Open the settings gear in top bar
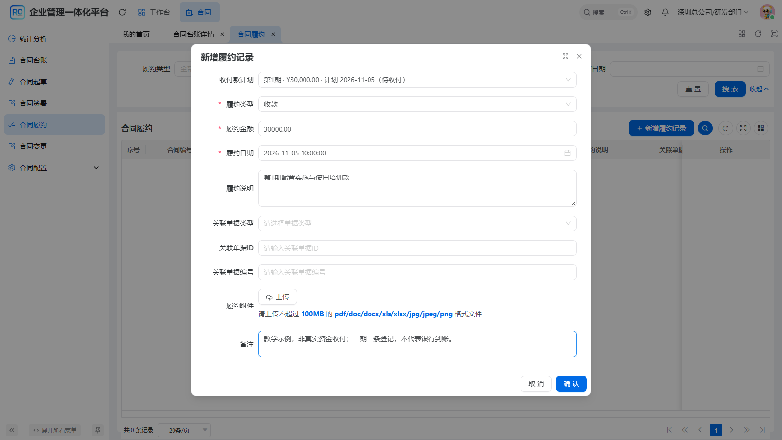This screenshot has height=440, width=782. coord(648,12)
